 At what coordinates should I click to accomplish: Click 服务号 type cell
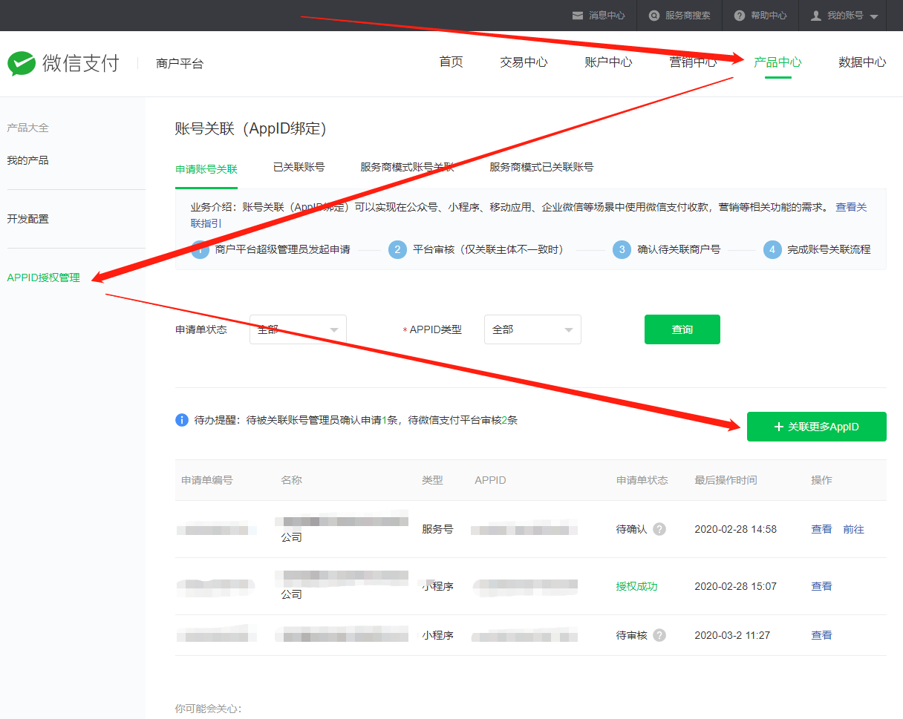pyautogui.click(x=437, y=529)
